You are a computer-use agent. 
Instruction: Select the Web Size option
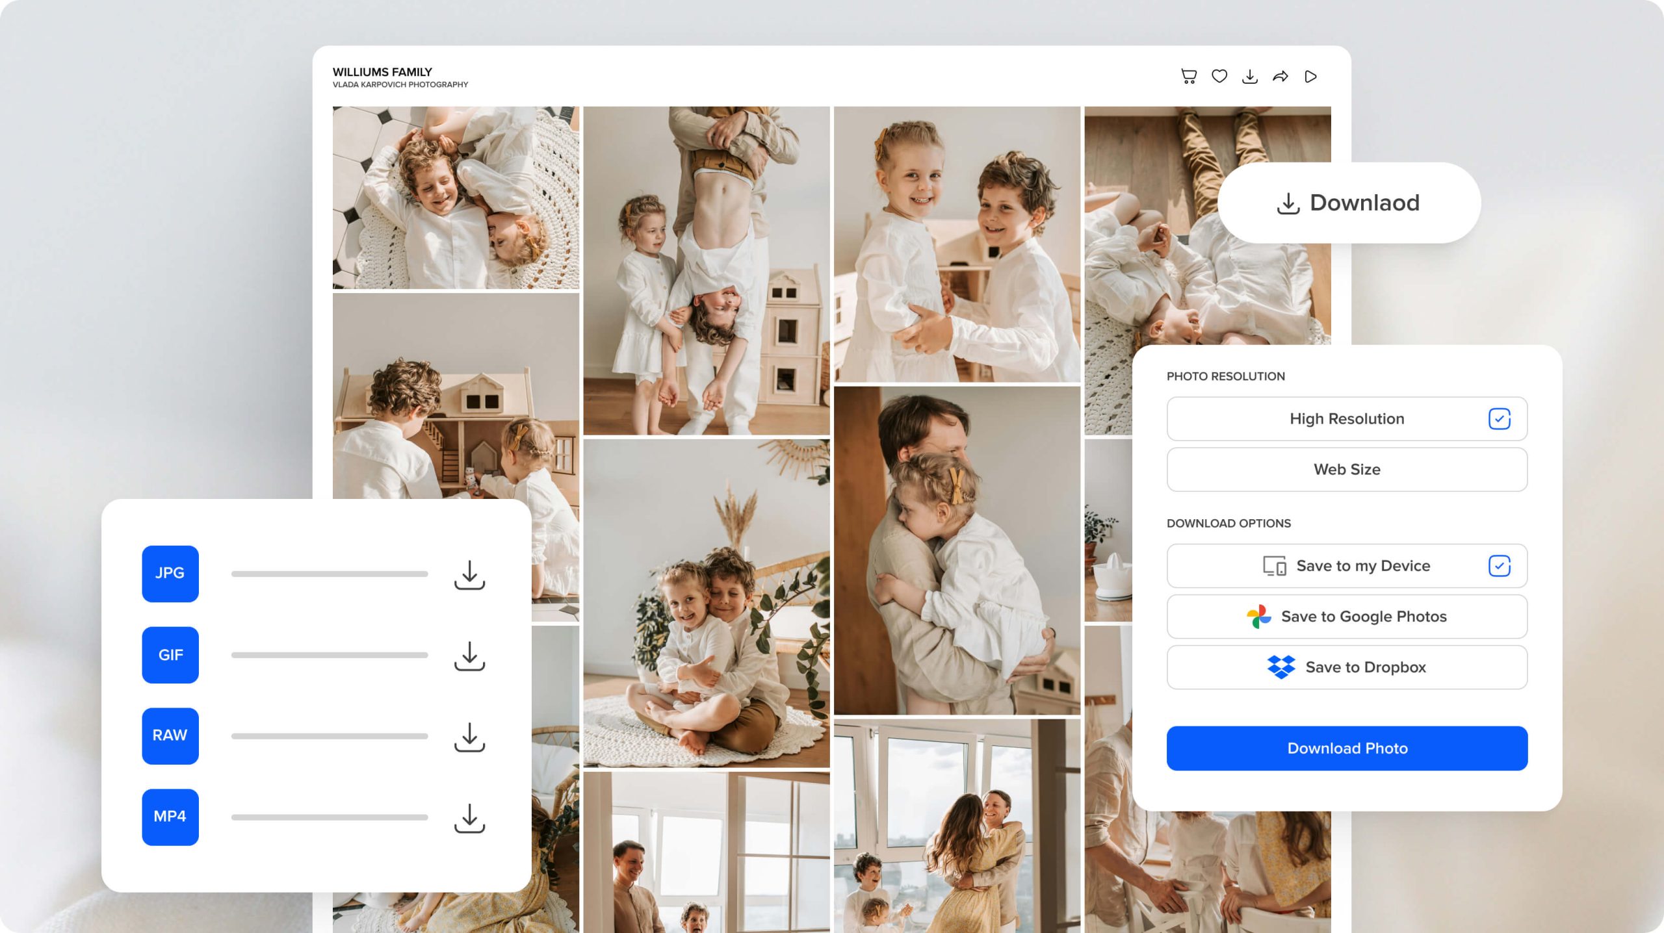(1347, 470)
